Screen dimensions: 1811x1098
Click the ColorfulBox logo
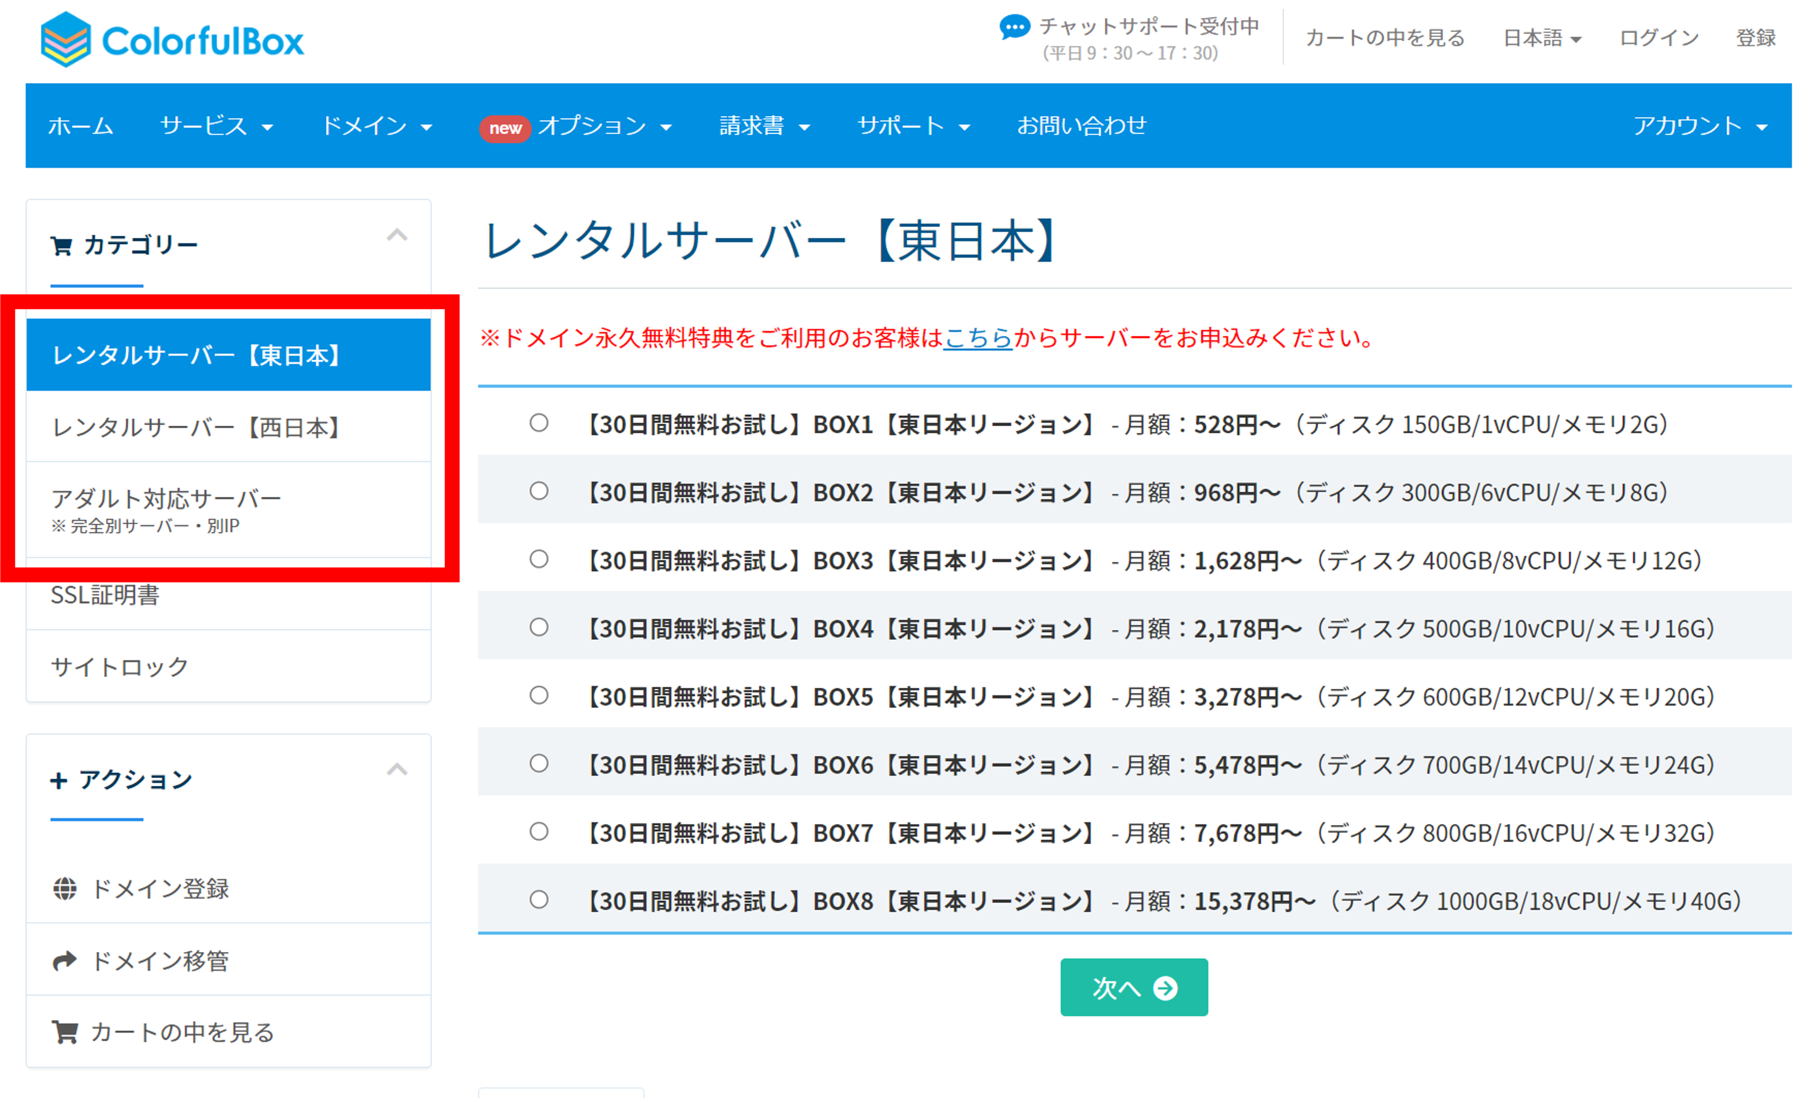coord(172,40)
